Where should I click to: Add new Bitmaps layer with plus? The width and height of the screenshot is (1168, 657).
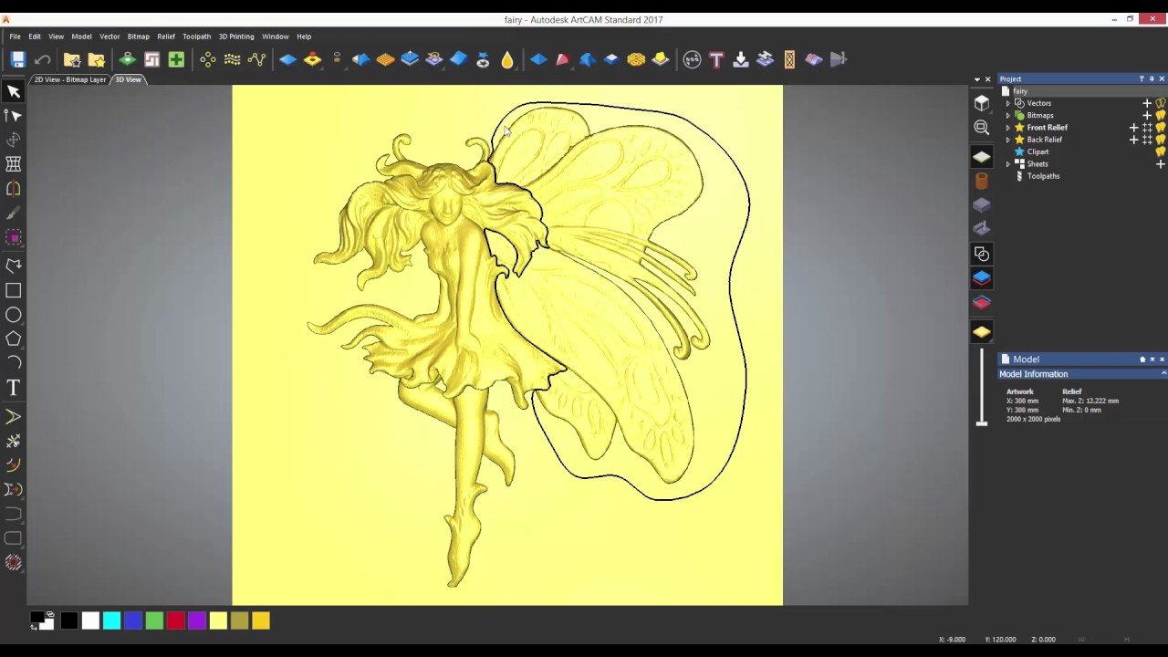point(1147,115)
